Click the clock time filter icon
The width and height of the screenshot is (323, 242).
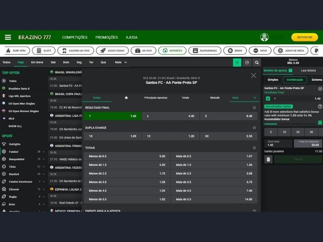tap(247, 63)
